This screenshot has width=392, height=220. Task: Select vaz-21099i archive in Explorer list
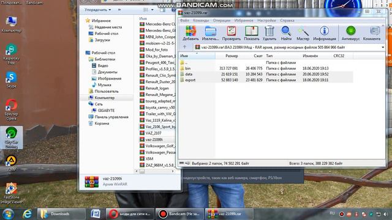[x=154, y=140]
